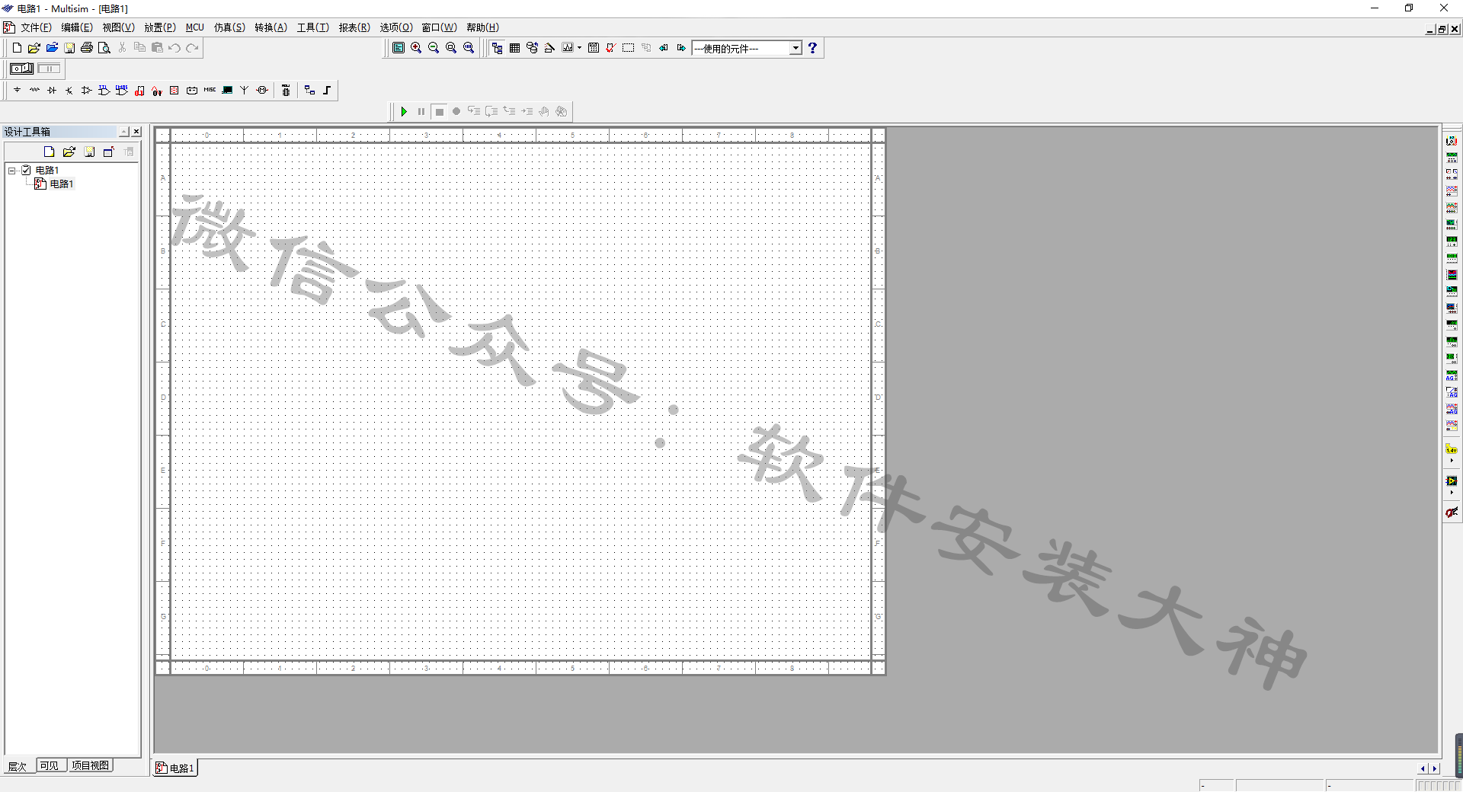
Task: Toggle the simulation pause switch
Action: click(50, 69)
